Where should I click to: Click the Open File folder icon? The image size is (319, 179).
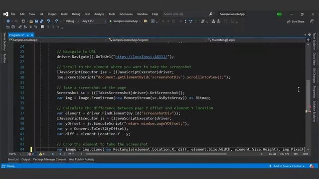click(x=31, y=21)
